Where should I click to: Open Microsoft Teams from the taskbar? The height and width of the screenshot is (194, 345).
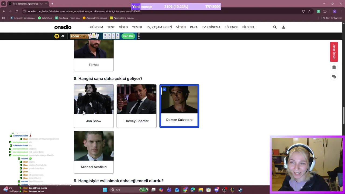pos(169,190)
